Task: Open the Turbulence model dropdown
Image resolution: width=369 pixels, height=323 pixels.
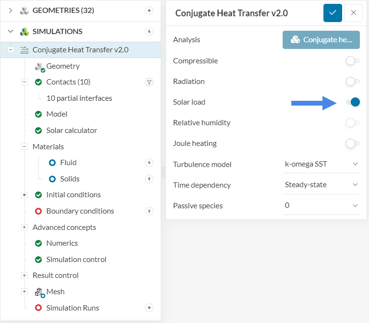Action: point(321,164)
